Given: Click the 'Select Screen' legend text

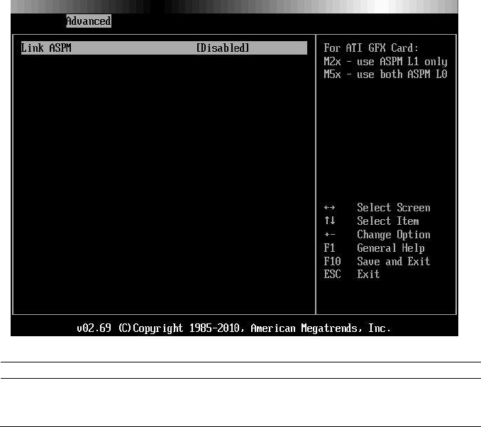Looking at the screenshot, I should tap(394, 208).
